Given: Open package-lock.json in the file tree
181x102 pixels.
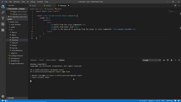Looking at the screenshot, I should (17, 56).
